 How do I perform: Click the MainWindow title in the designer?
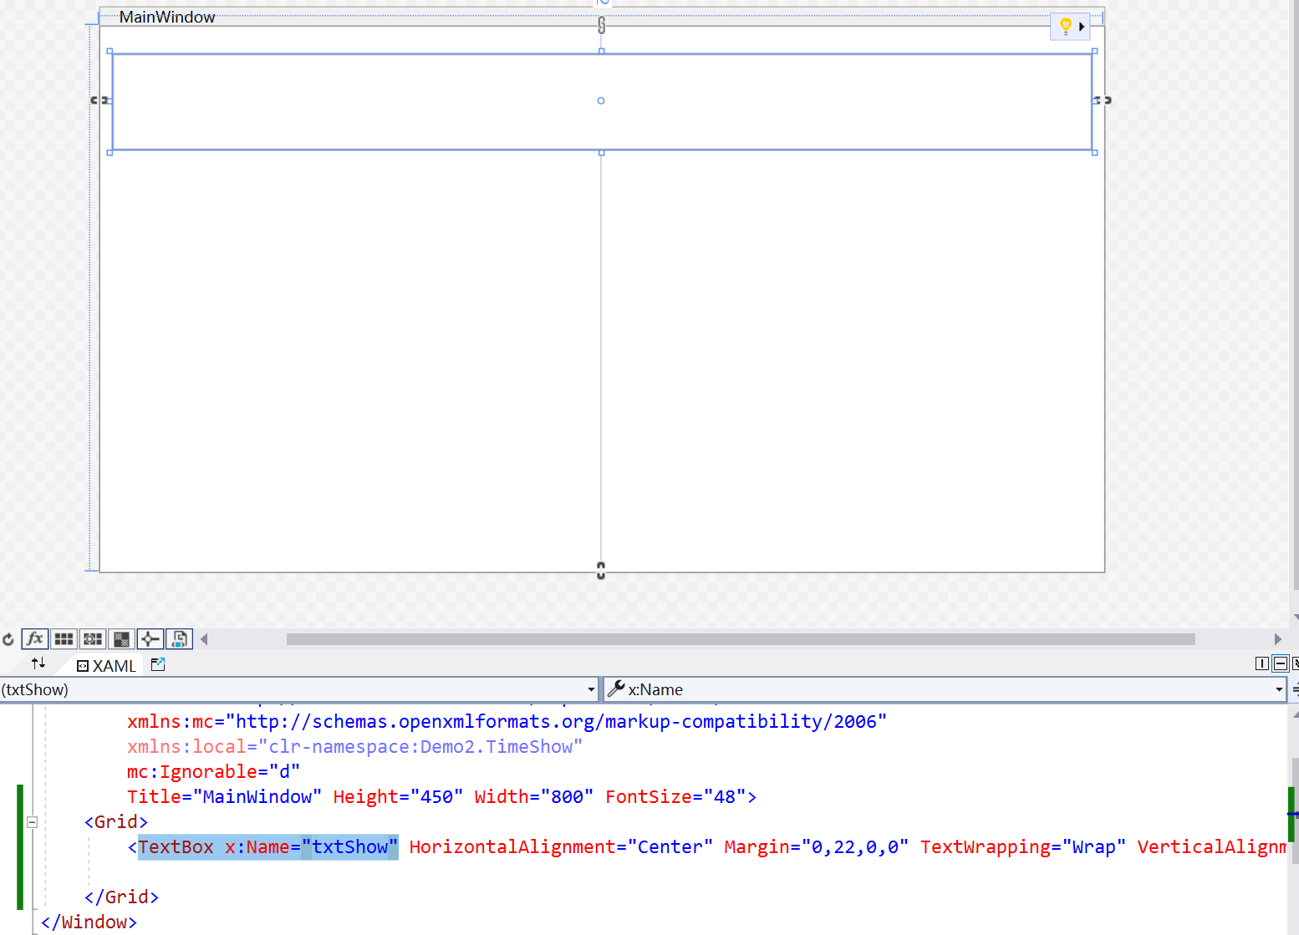(167, 17)
